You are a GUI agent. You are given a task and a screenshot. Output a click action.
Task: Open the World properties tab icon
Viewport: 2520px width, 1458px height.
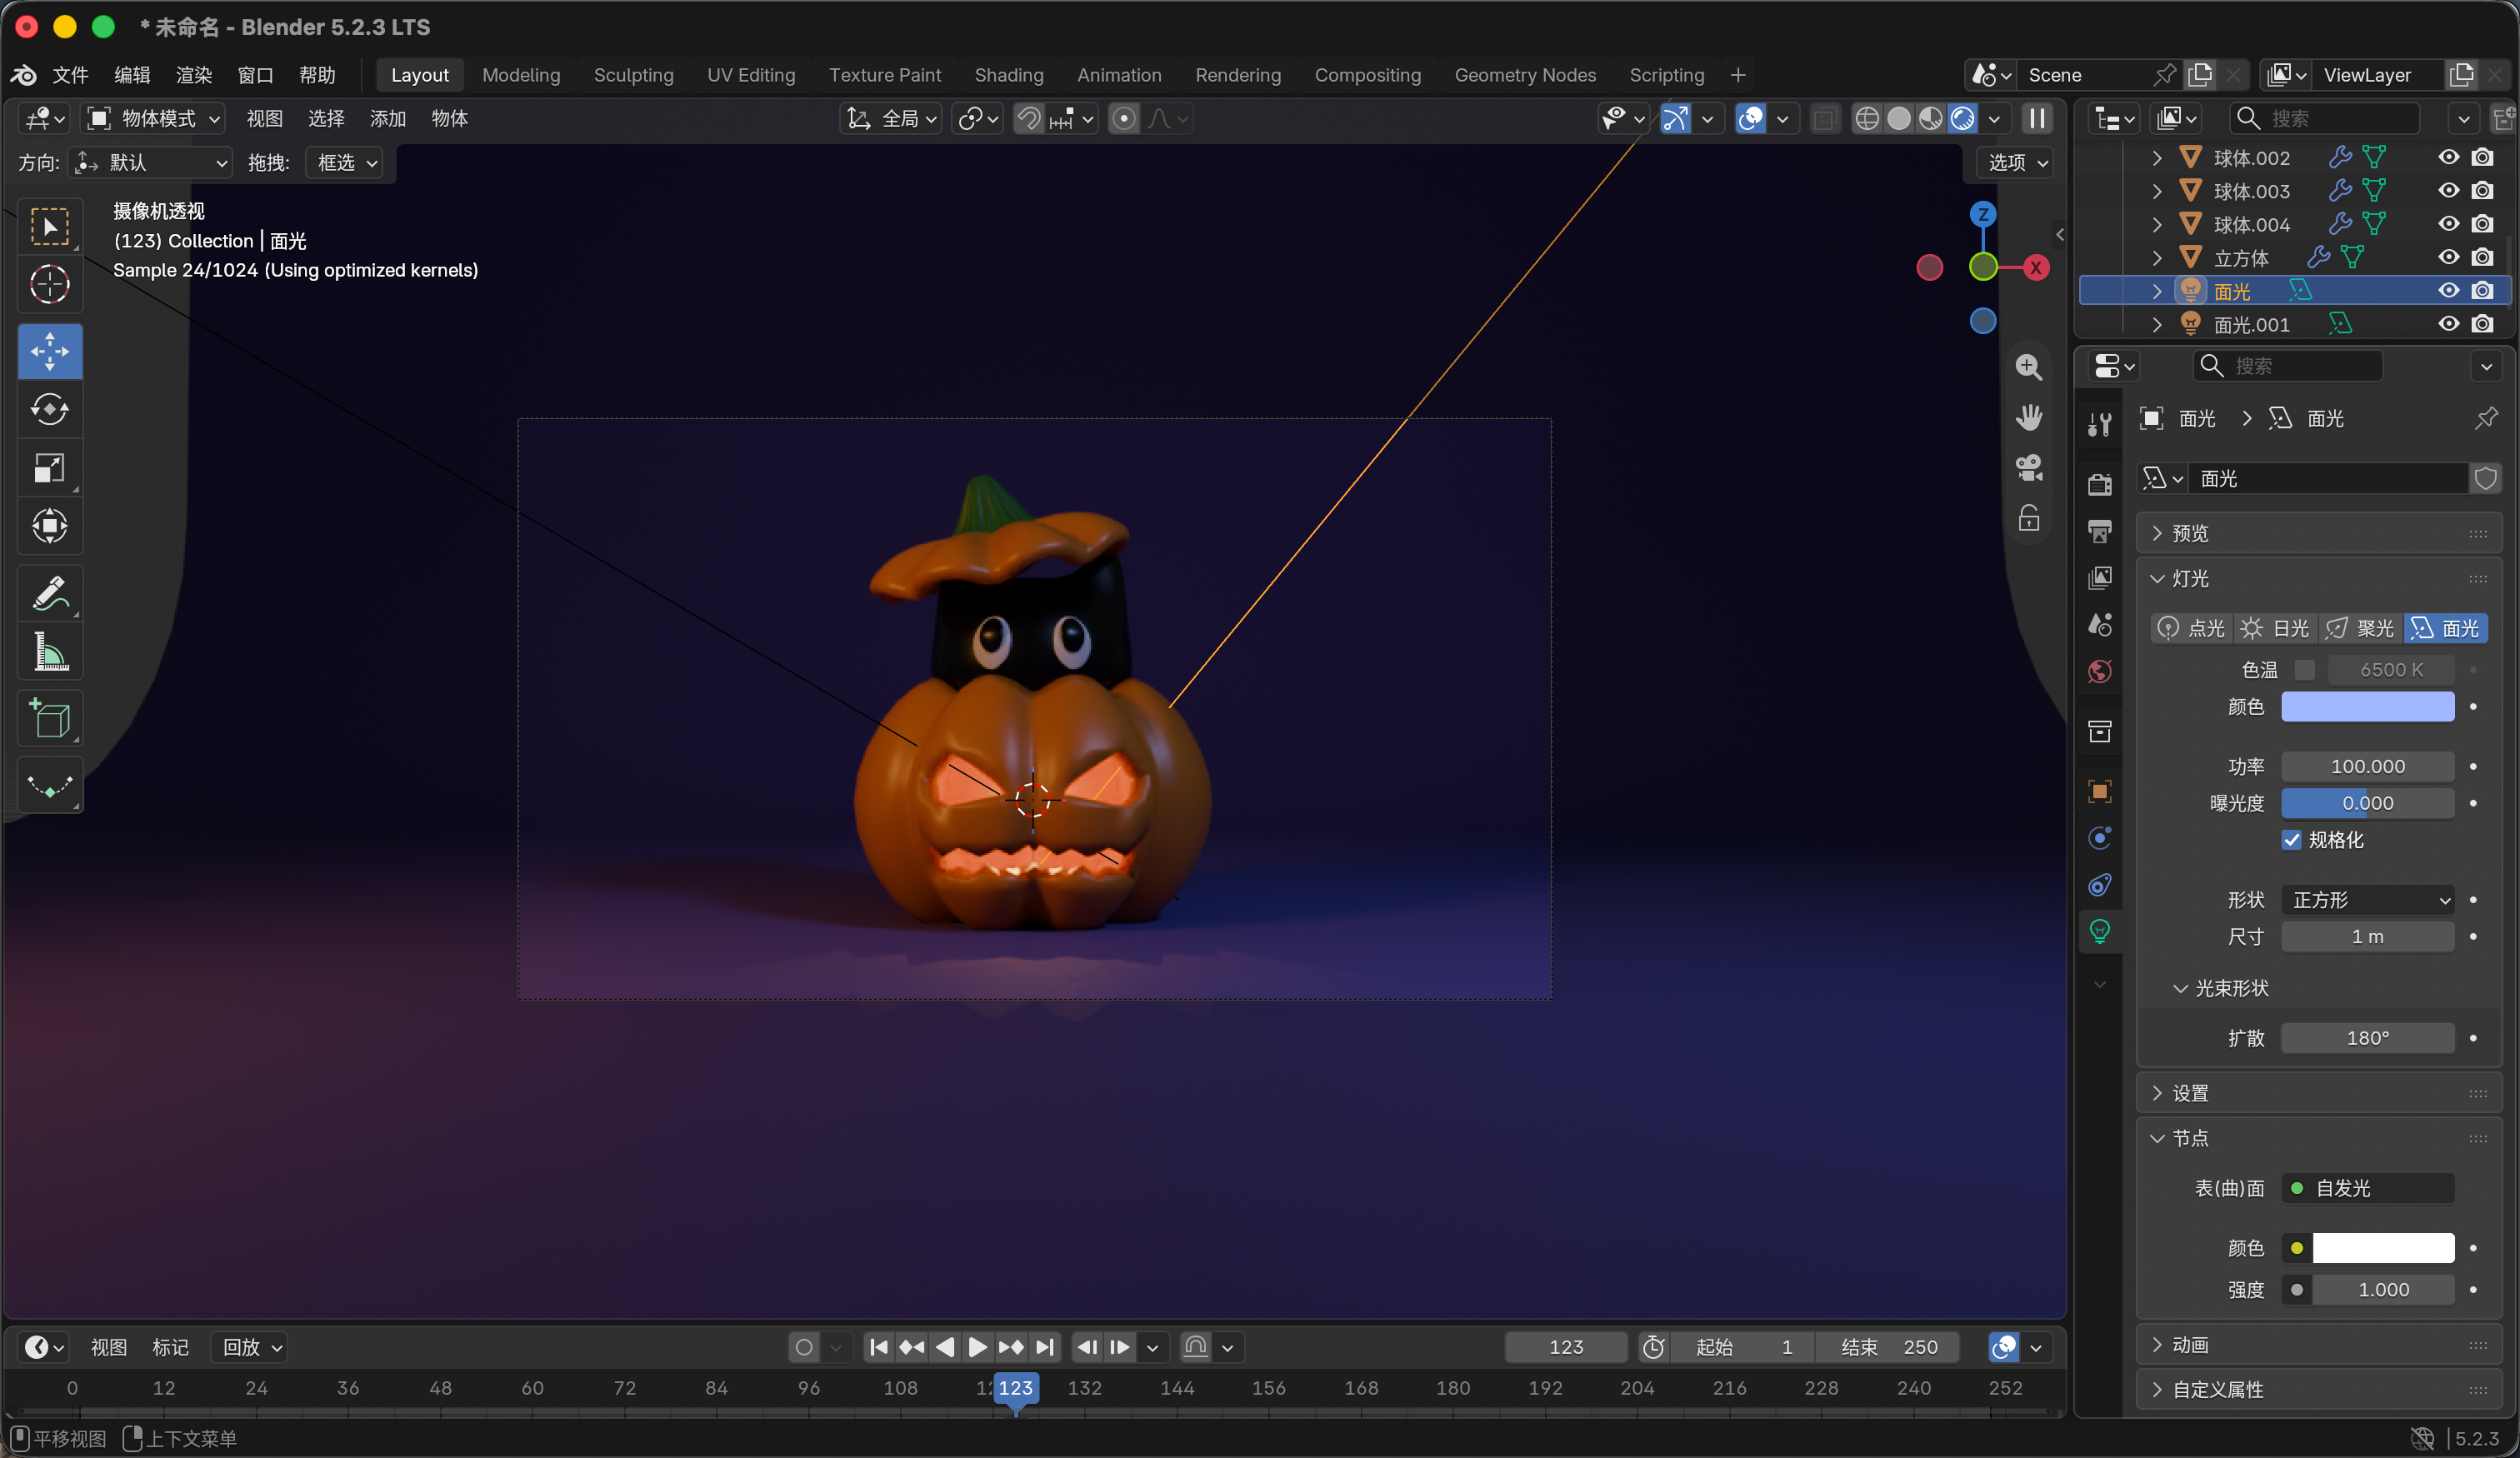(2100, 671)
